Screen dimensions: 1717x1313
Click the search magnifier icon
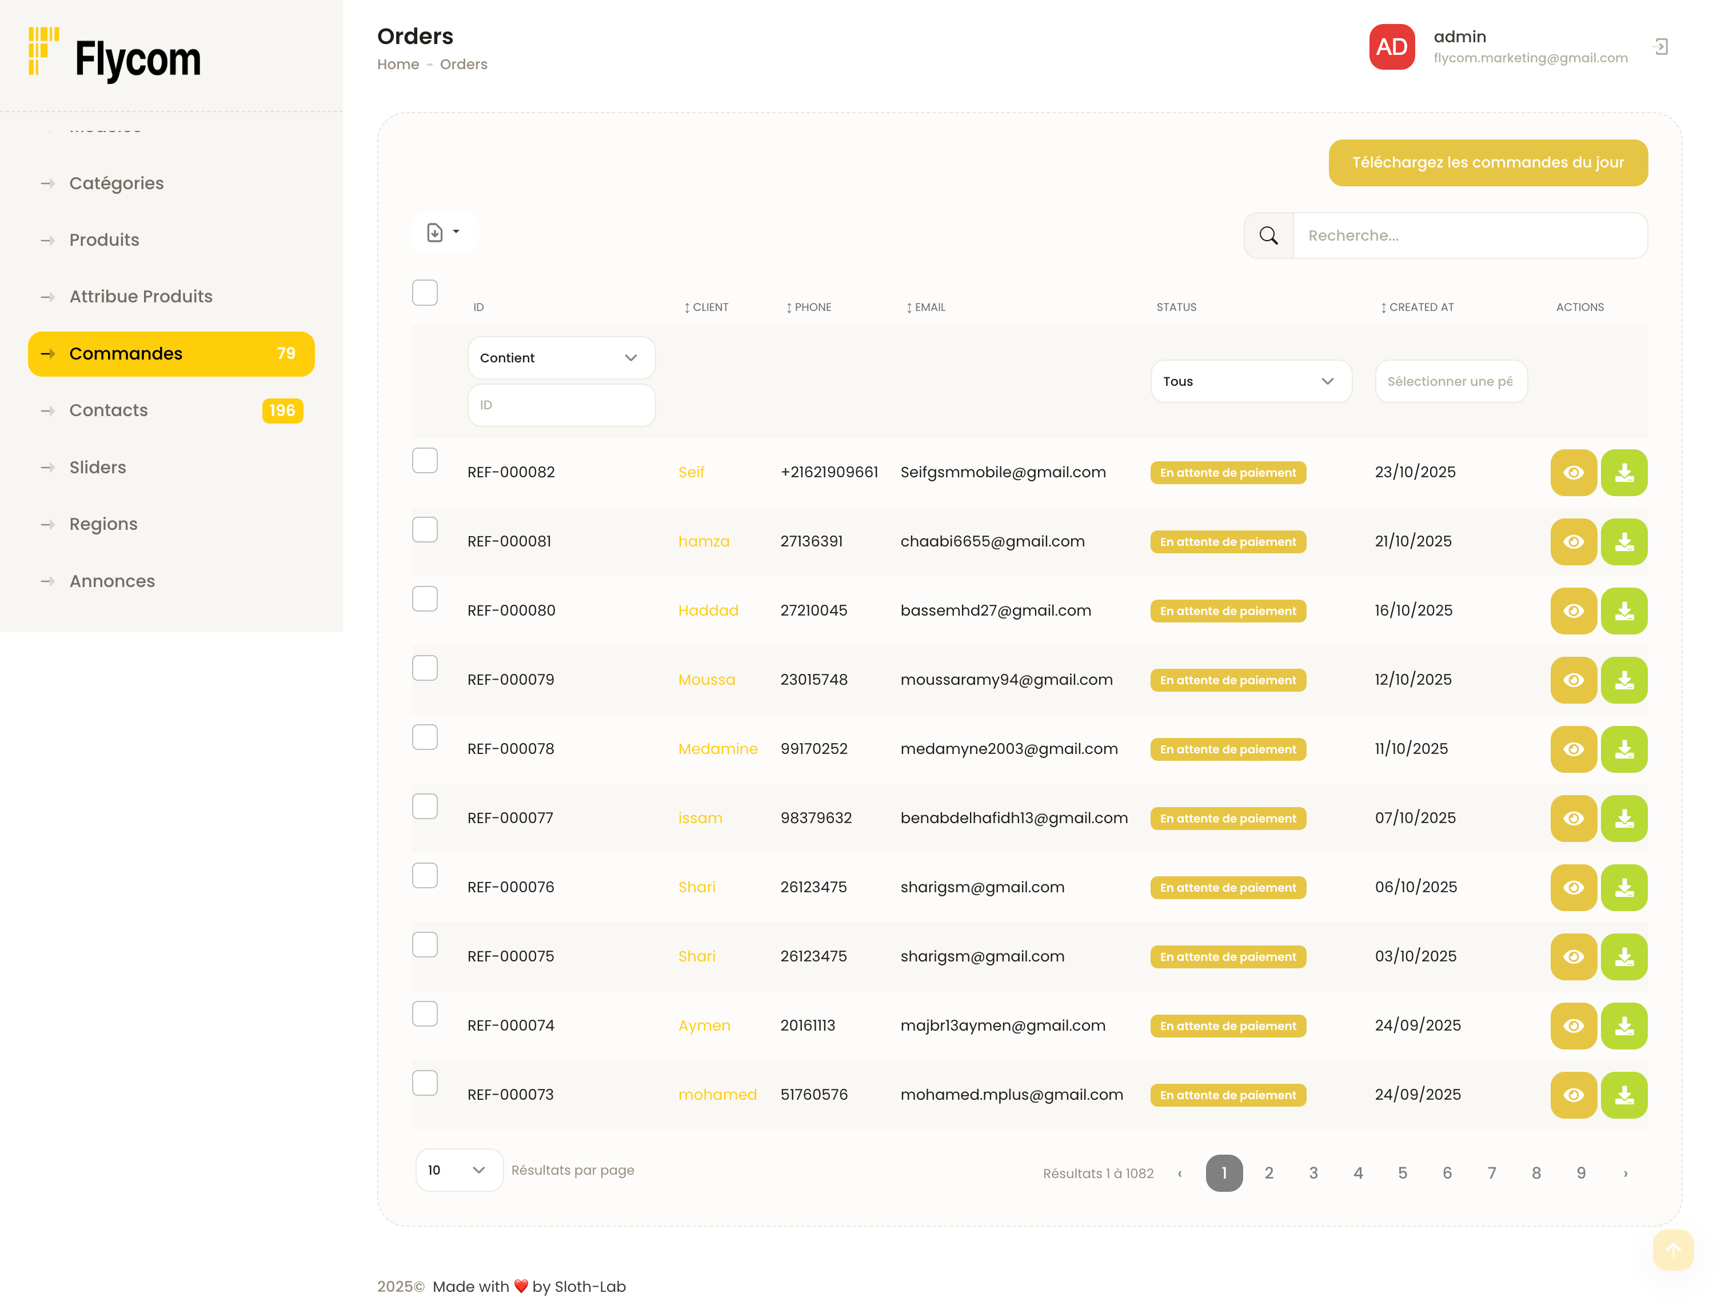(x=1268, y=236)
